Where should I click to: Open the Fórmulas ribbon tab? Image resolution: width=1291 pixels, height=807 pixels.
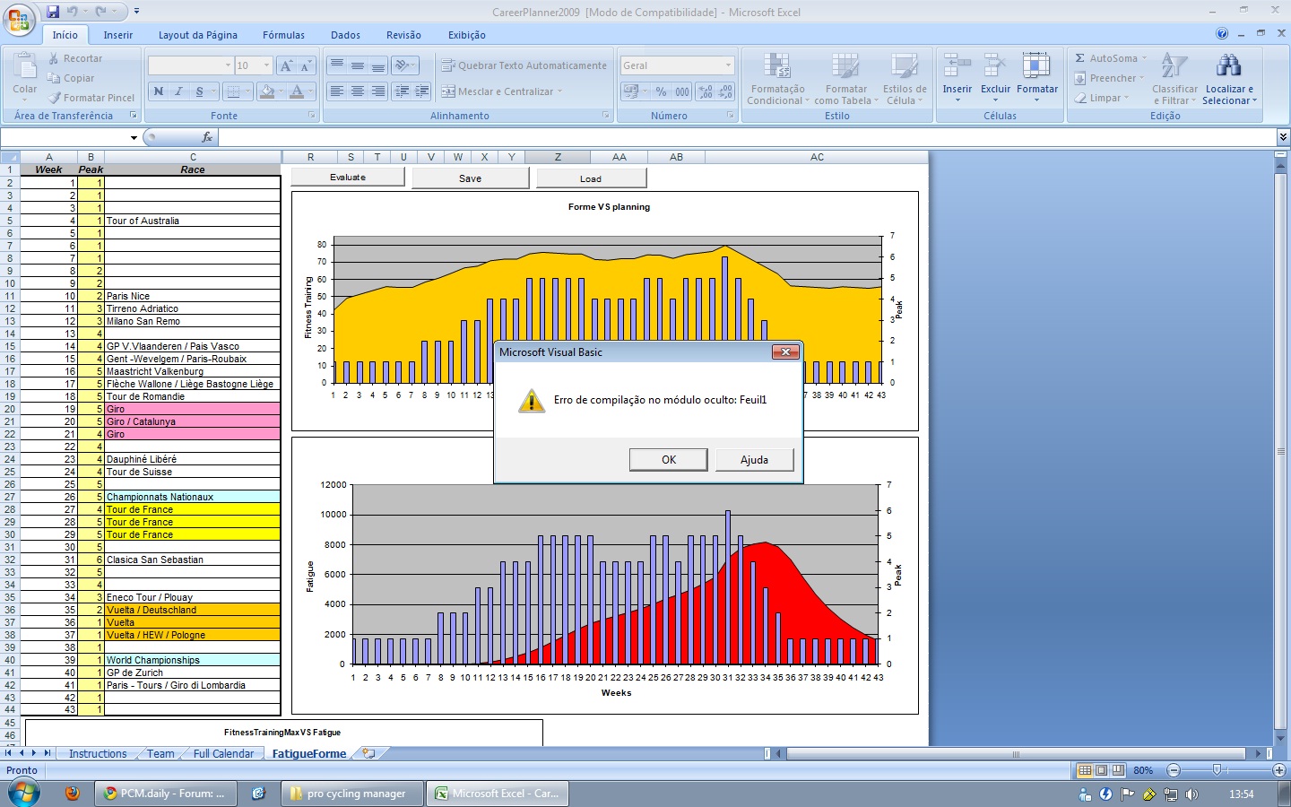[x=283, y=35]
